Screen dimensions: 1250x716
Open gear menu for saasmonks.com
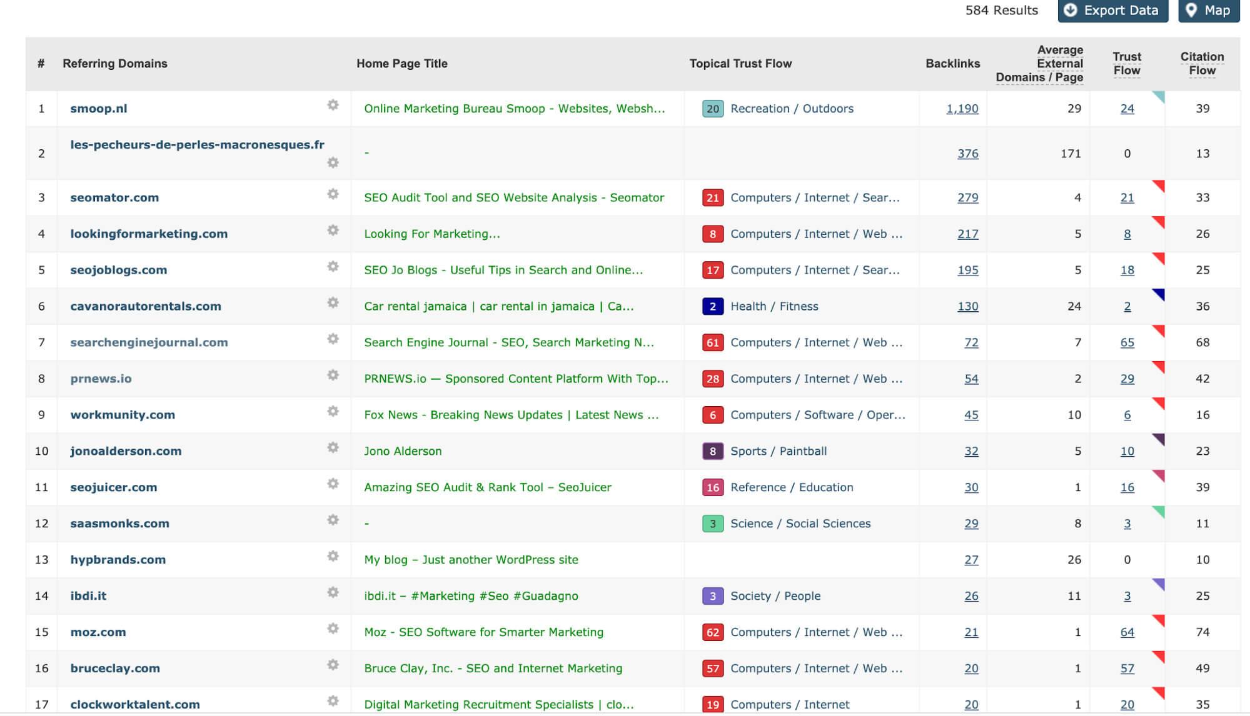333,520
